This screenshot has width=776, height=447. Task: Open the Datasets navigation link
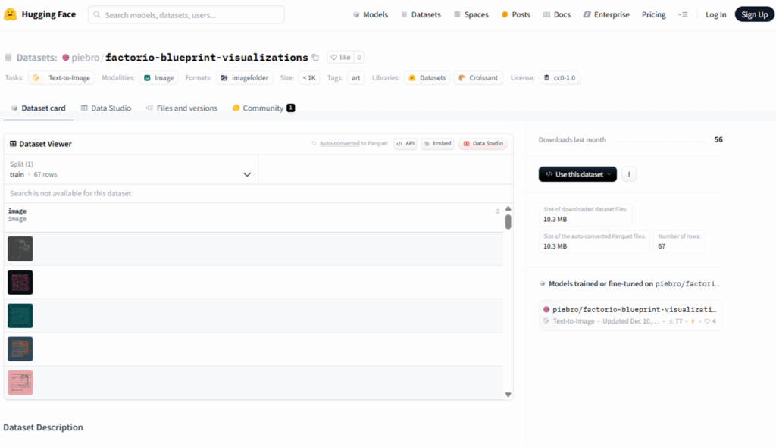[x=421, y=15]
